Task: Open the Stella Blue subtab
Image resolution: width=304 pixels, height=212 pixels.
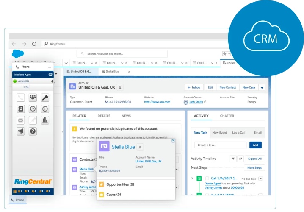Action: coord(113,71)
